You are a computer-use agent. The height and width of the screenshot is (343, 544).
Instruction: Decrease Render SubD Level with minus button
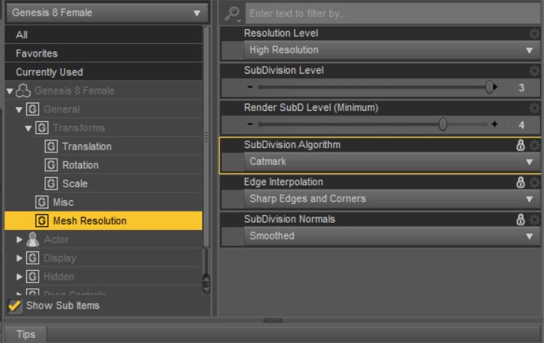250,124
